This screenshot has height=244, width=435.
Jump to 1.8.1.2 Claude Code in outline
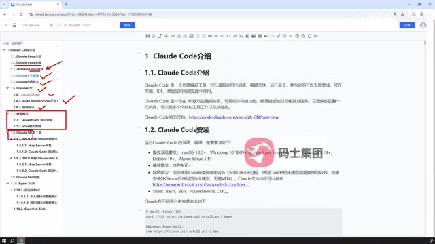pyautogui.click(x=38, y=152)
